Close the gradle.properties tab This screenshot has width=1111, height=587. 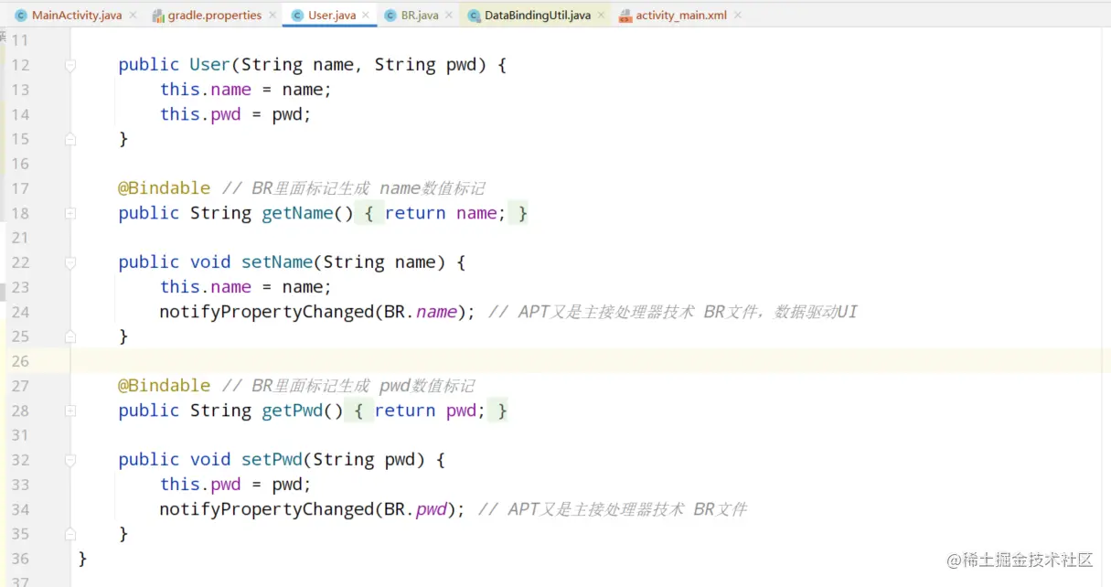click(272, 16)
